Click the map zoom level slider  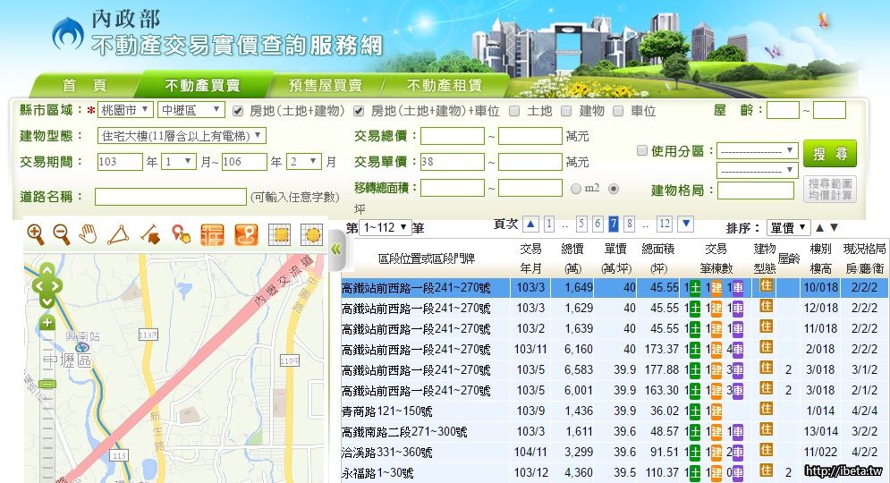coord(47,384)
